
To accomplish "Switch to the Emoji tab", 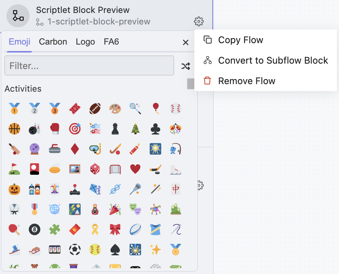I will click(x=19, y=42).
